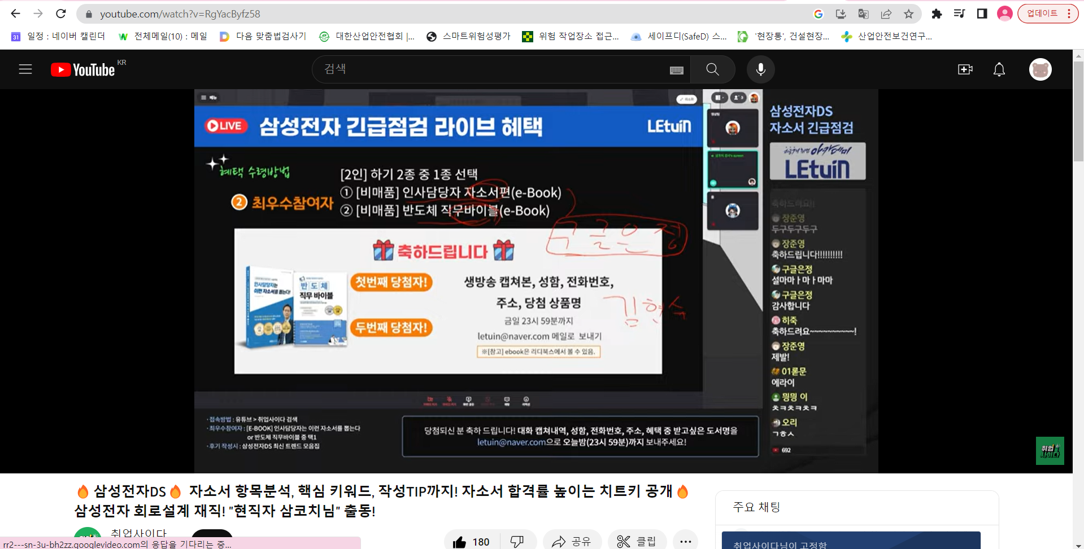Open the 다음 맞춤법검사기 bookmark

[263, 36]
